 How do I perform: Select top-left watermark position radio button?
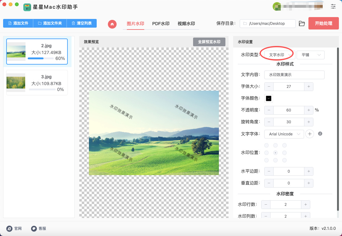pos(266,145)
